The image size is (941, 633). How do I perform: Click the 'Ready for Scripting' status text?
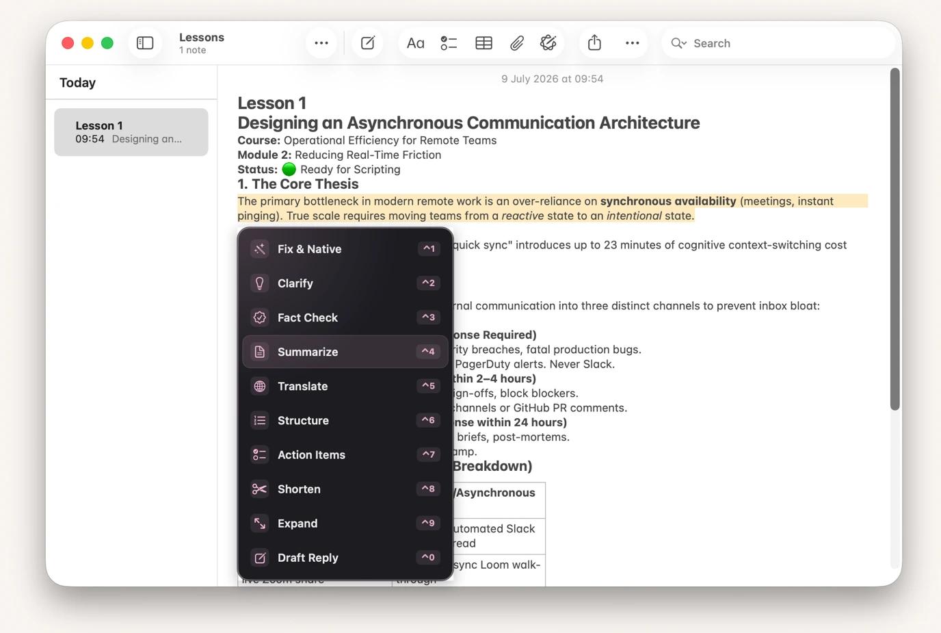point(350,170)
